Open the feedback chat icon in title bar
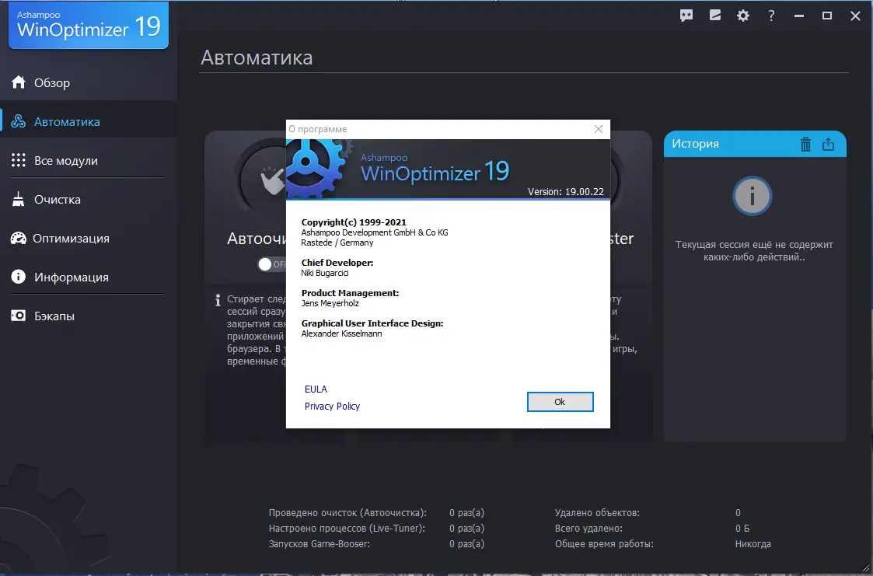 [x=686, y=16]
